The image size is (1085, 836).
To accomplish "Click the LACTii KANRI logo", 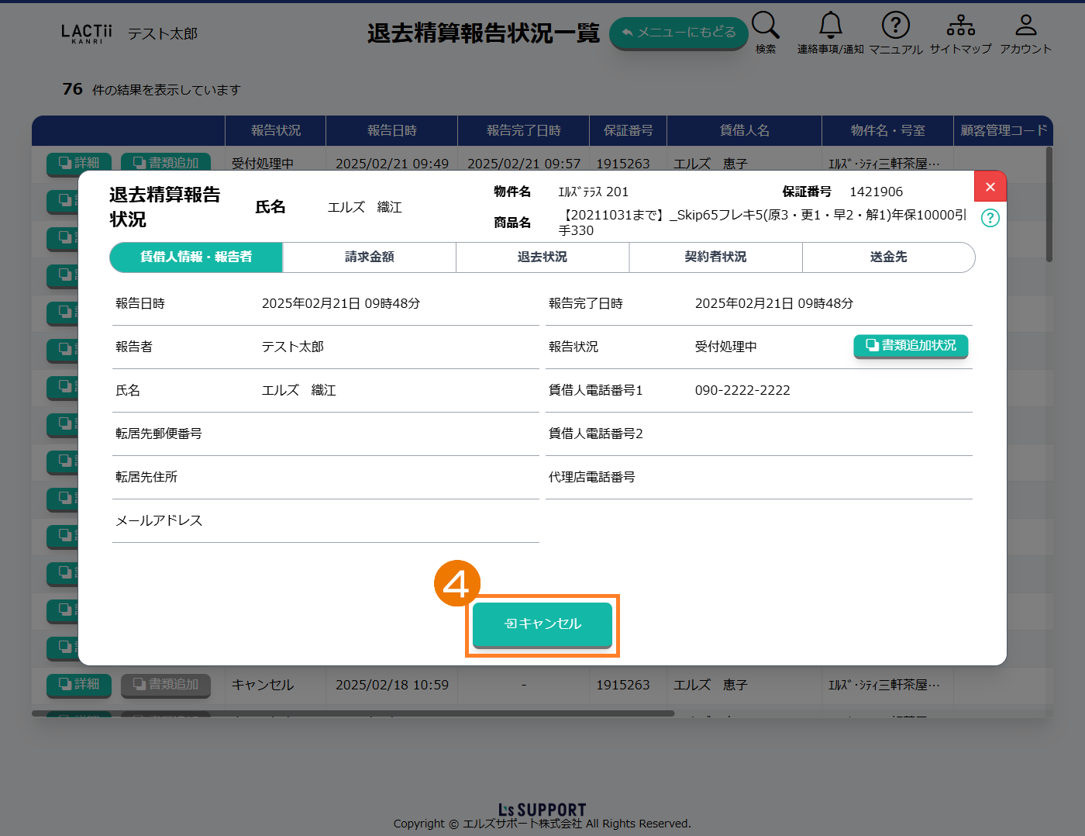I will tap(86, 33).
